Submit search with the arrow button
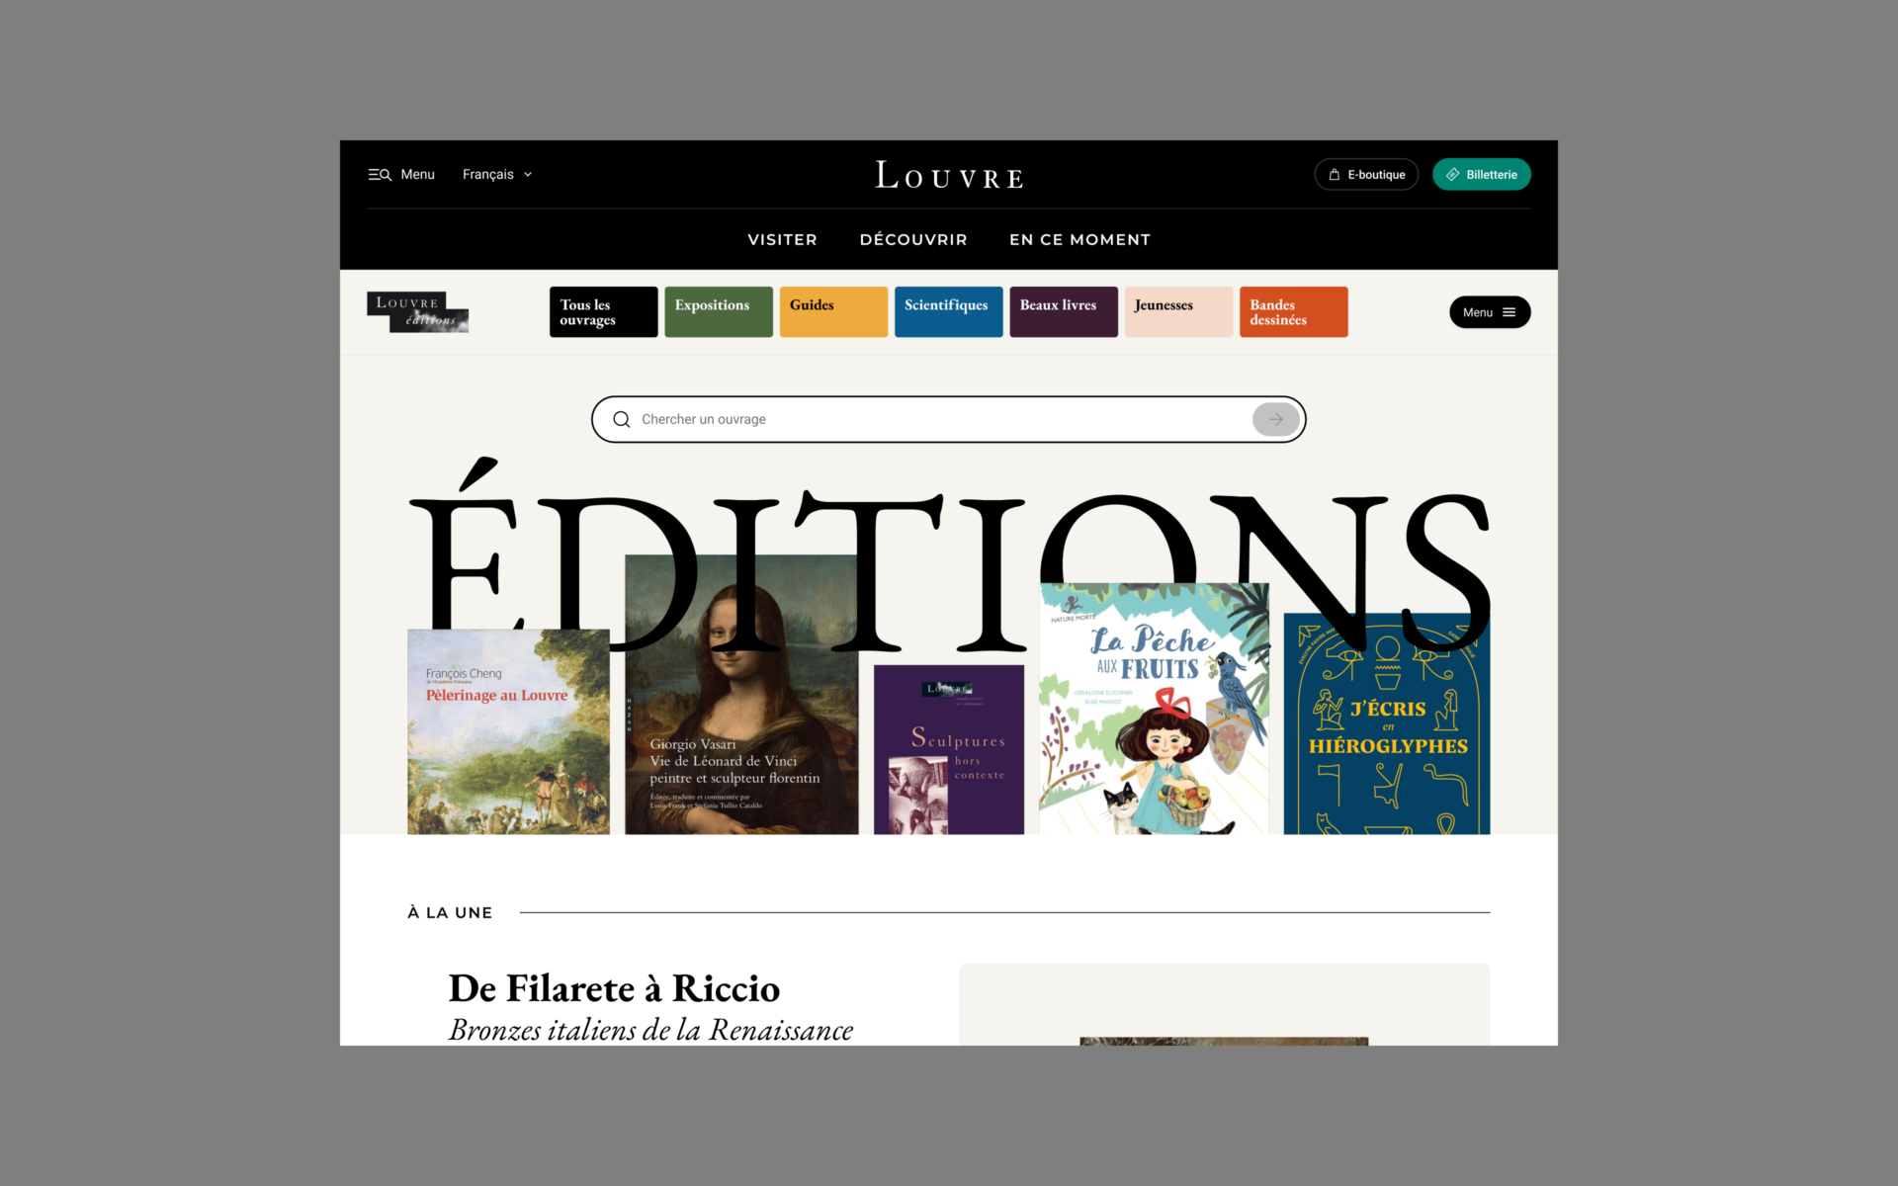The width and height of the screenshot is (1898, 1186). [1276, 419]
